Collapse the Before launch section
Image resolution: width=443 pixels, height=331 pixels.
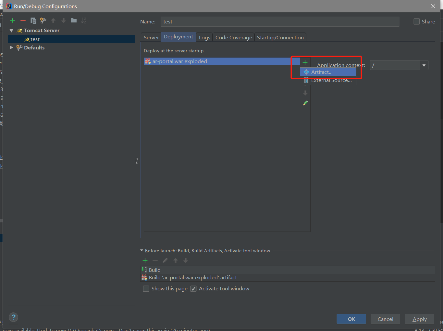click(x=142, y=251)
